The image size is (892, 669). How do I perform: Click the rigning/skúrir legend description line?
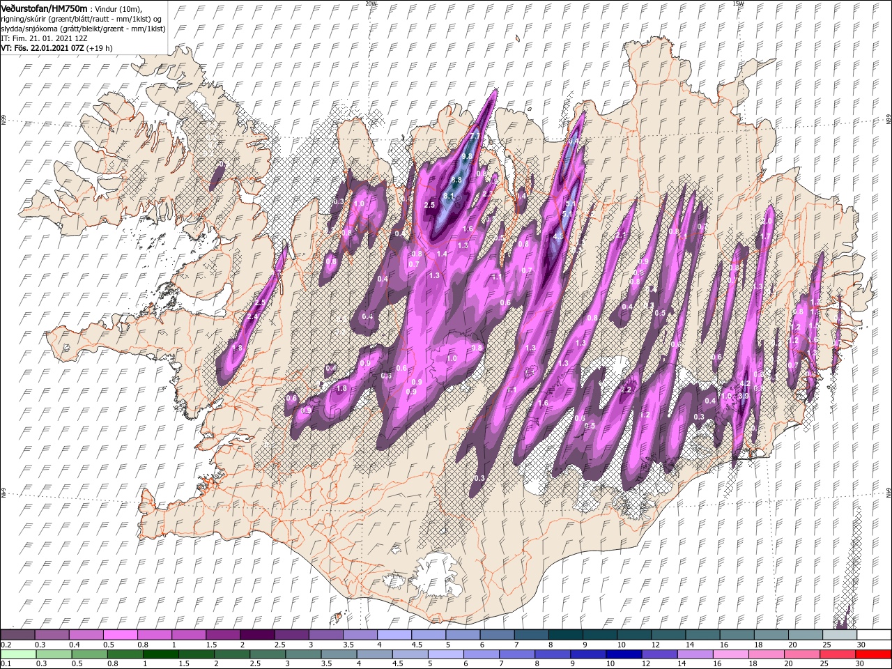coord(82,18)
